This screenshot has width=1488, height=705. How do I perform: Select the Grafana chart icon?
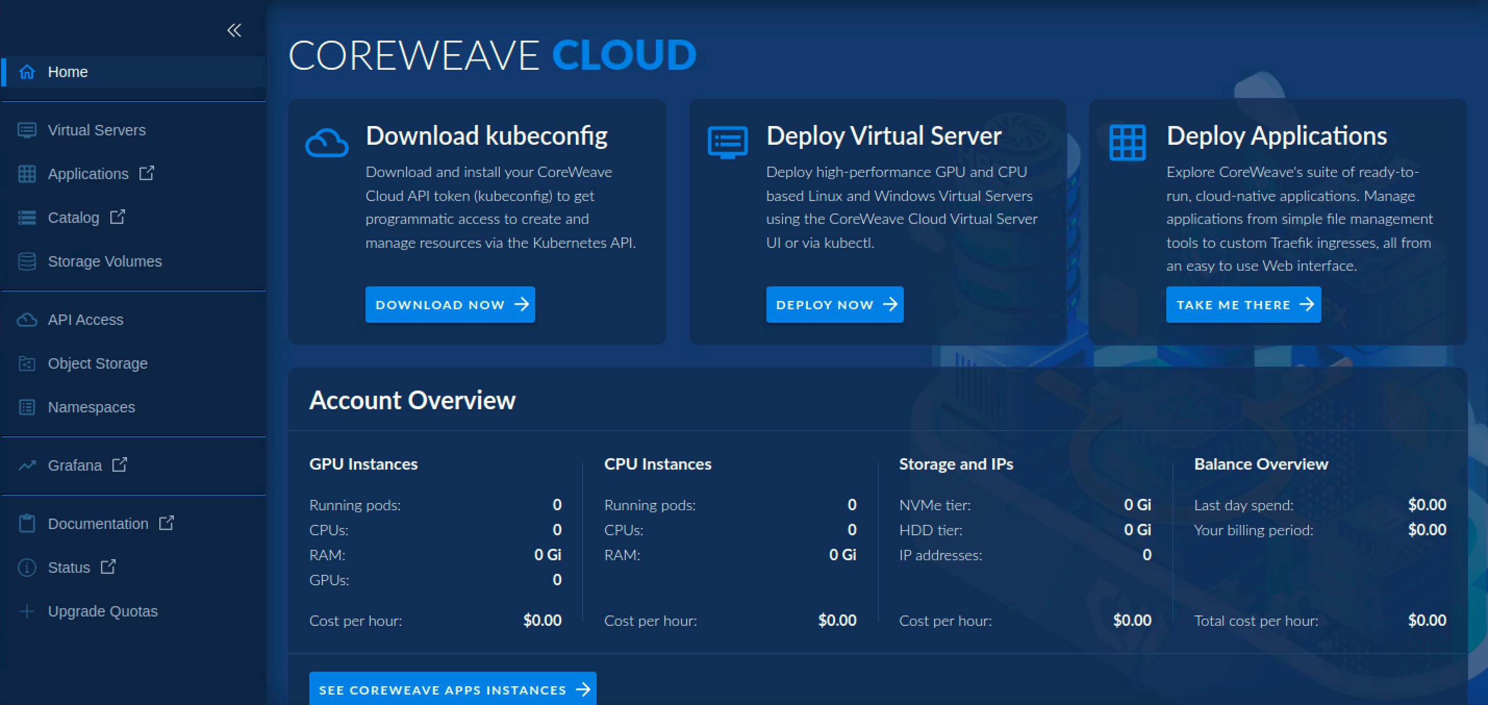(x=27, y=465)
